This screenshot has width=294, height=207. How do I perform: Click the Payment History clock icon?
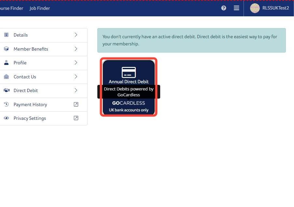(7, 104)
